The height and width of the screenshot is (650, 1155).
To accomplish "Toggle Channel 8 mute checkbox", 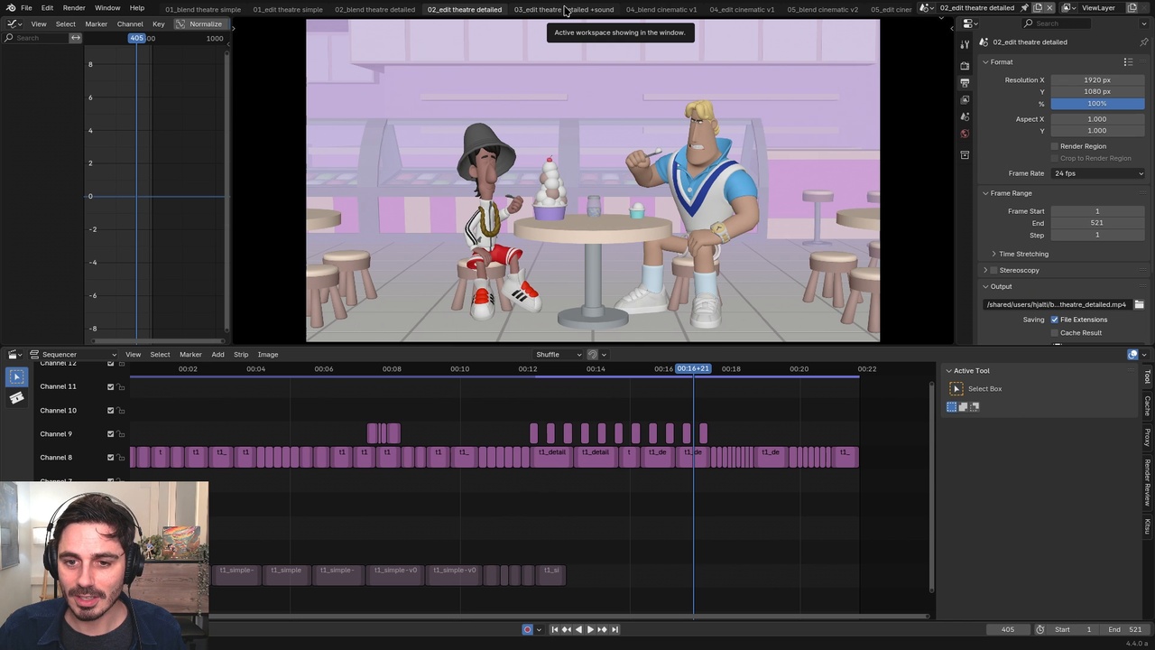I will pyautogui.click(x=111, y=458).
